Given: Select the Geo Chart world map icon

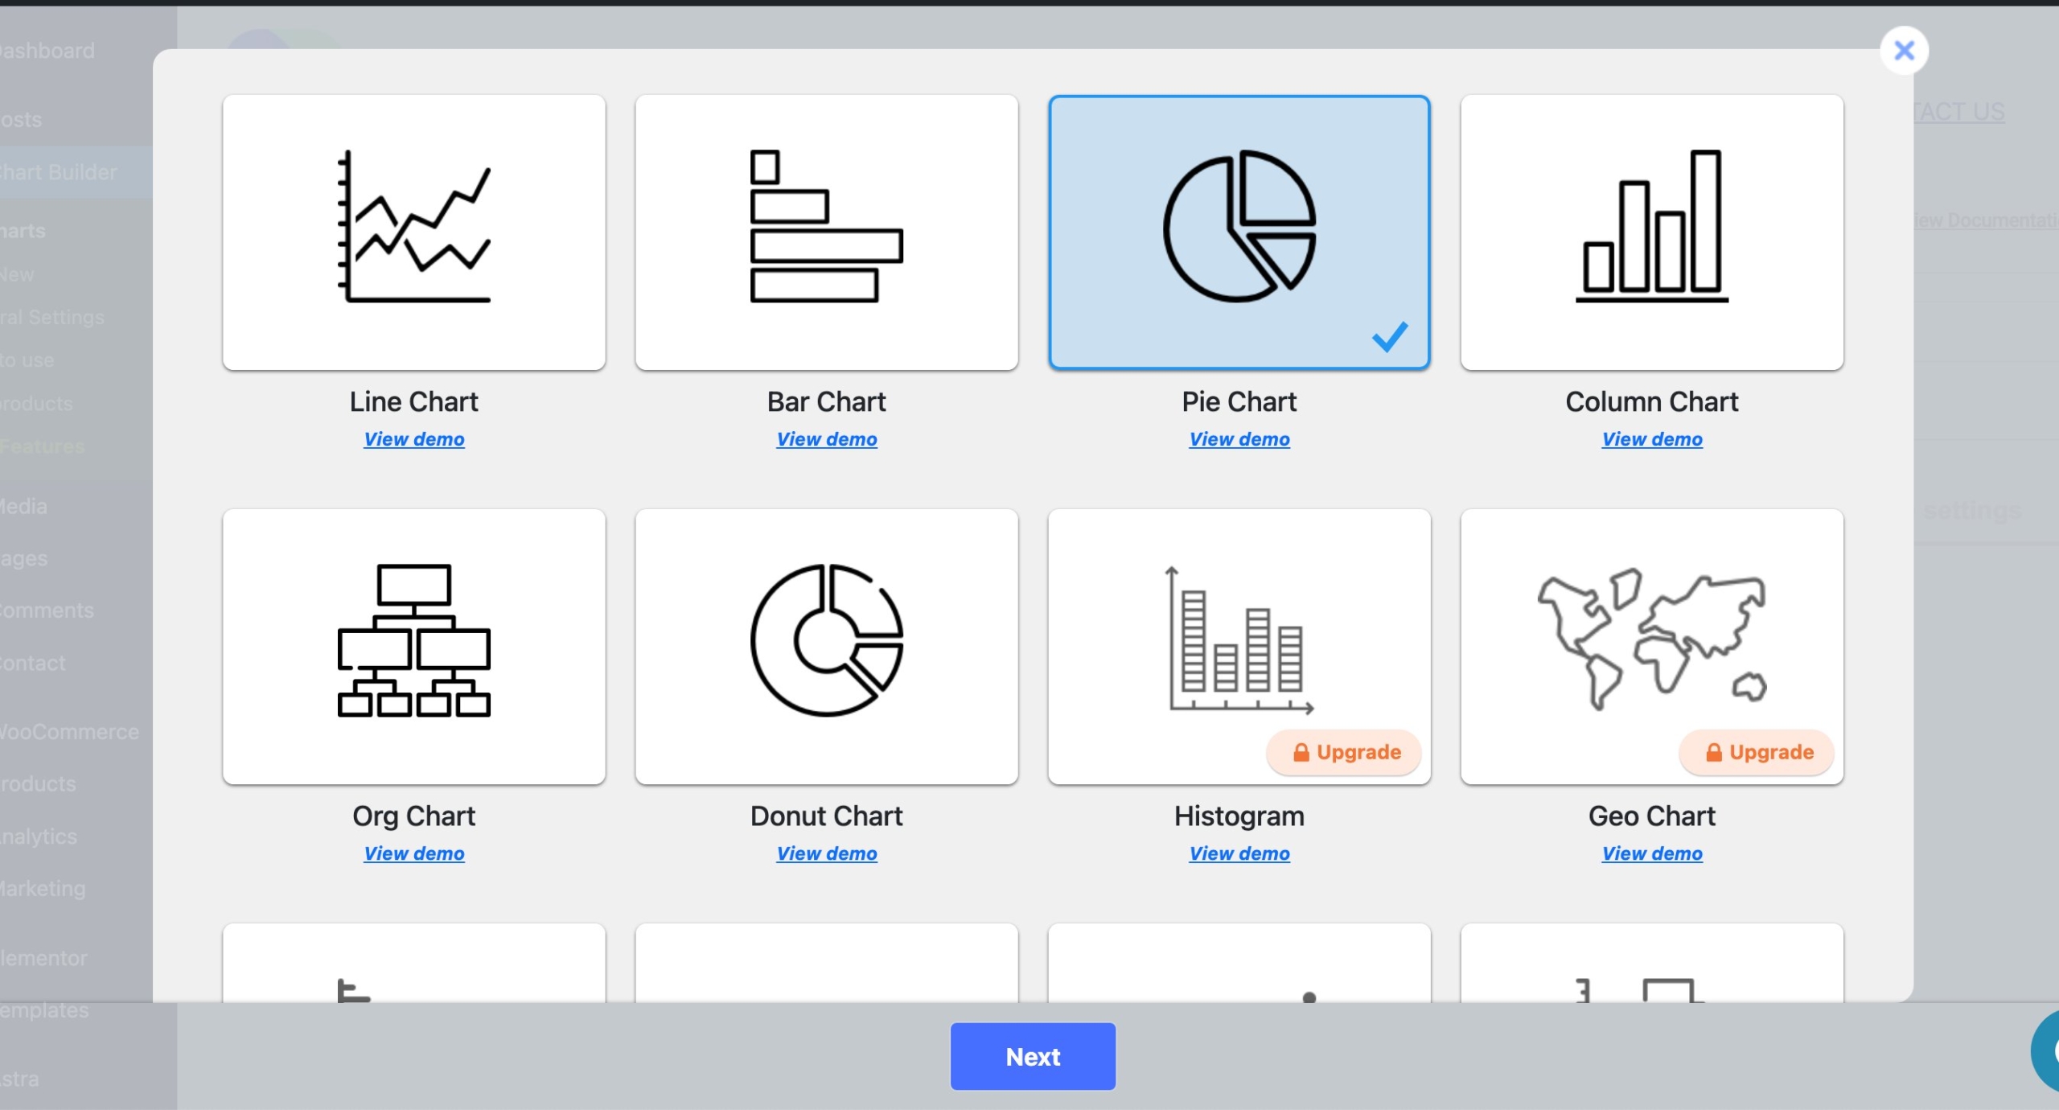Looking at the screenshot, I should point(1651,639).
